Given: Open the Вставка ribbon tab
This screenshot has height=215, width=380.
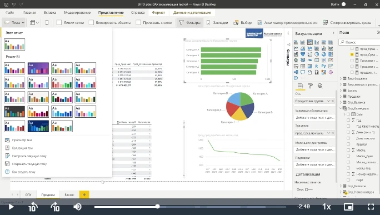Looking at the screenshot, I should pos(50,13).
